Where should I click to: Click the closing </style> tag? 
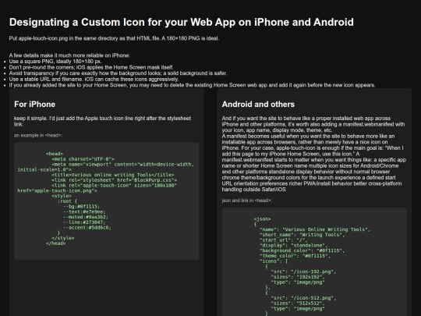tap(63, 238)
